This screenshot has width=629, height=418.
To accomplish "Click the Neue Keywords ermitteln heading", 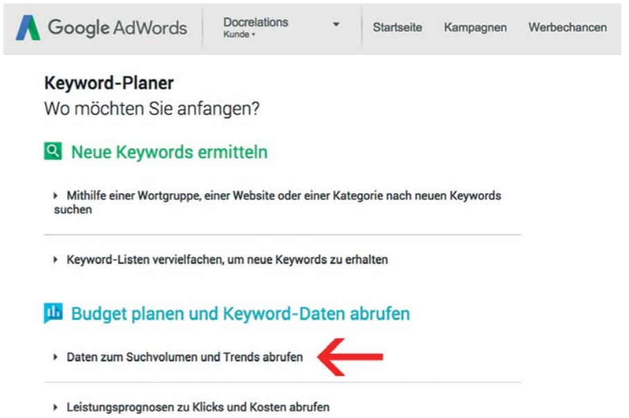I will (169, 152).
